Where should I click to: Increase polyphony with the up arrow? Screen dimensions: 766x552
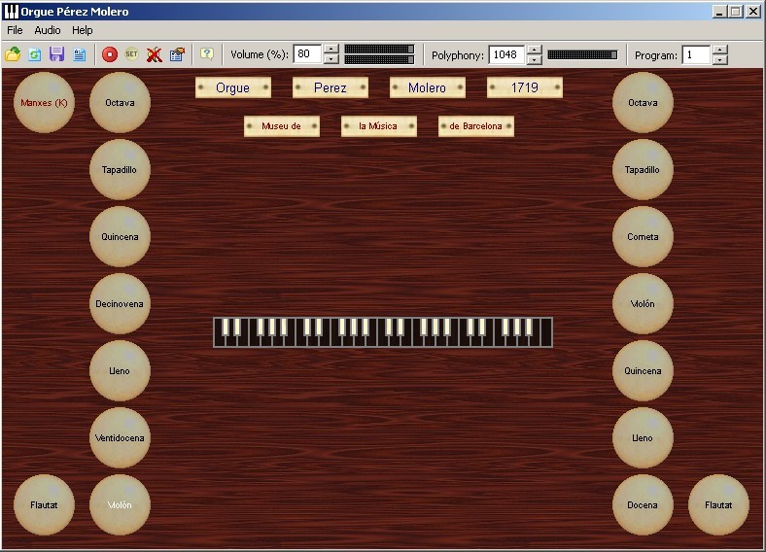(x=535, y=50)
